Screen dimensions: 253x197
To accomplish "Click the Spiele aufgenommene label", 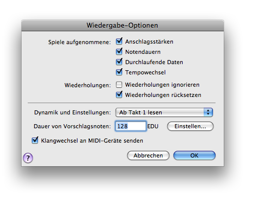I will click(x=80, y=42).
